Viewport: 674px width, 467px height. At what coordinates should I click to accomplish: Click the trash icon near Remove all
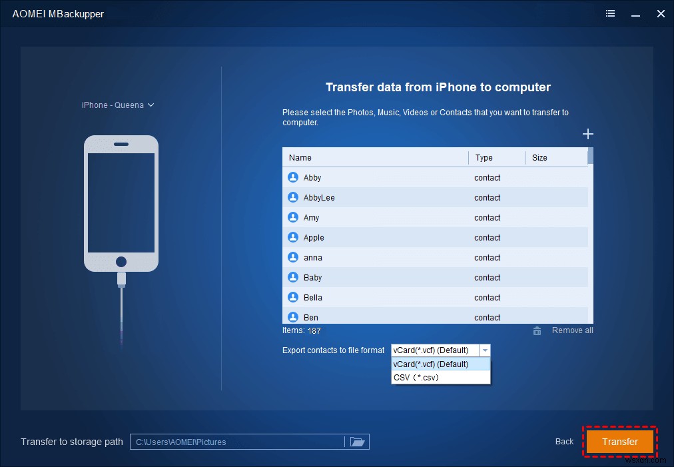(537, 330)
